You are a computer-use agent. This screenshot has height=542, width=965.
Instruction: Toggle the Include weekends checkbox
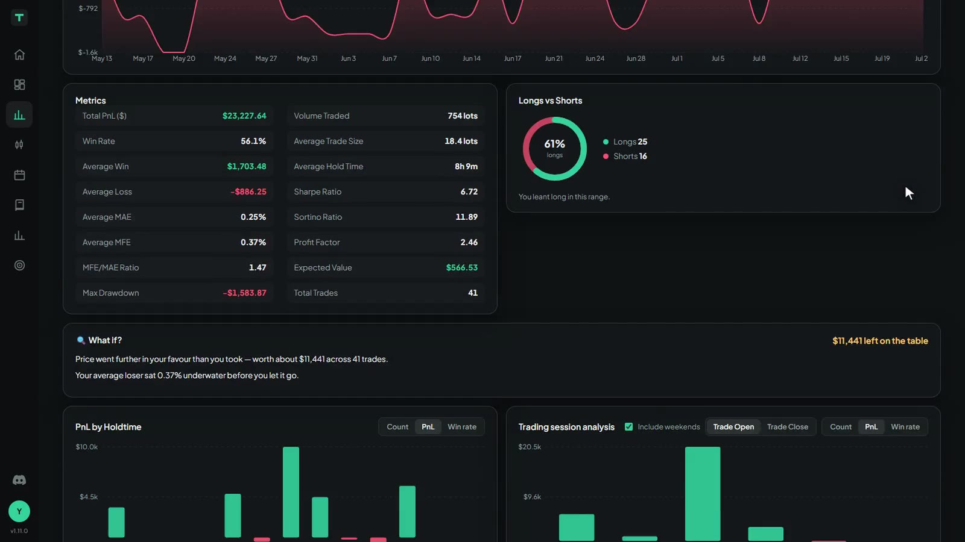click(628, 426)
